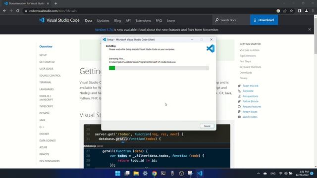Open the API page
Image resolution: width=317 pixels, height=178 pixels.
(128, 20)
